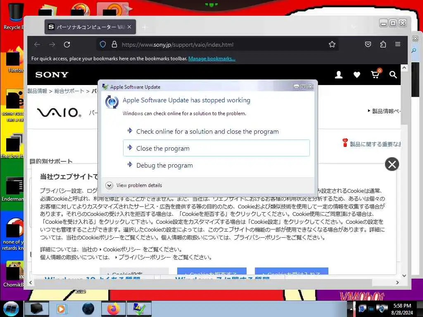
Task: Open the media player taskbar icon
Action: 61,309
